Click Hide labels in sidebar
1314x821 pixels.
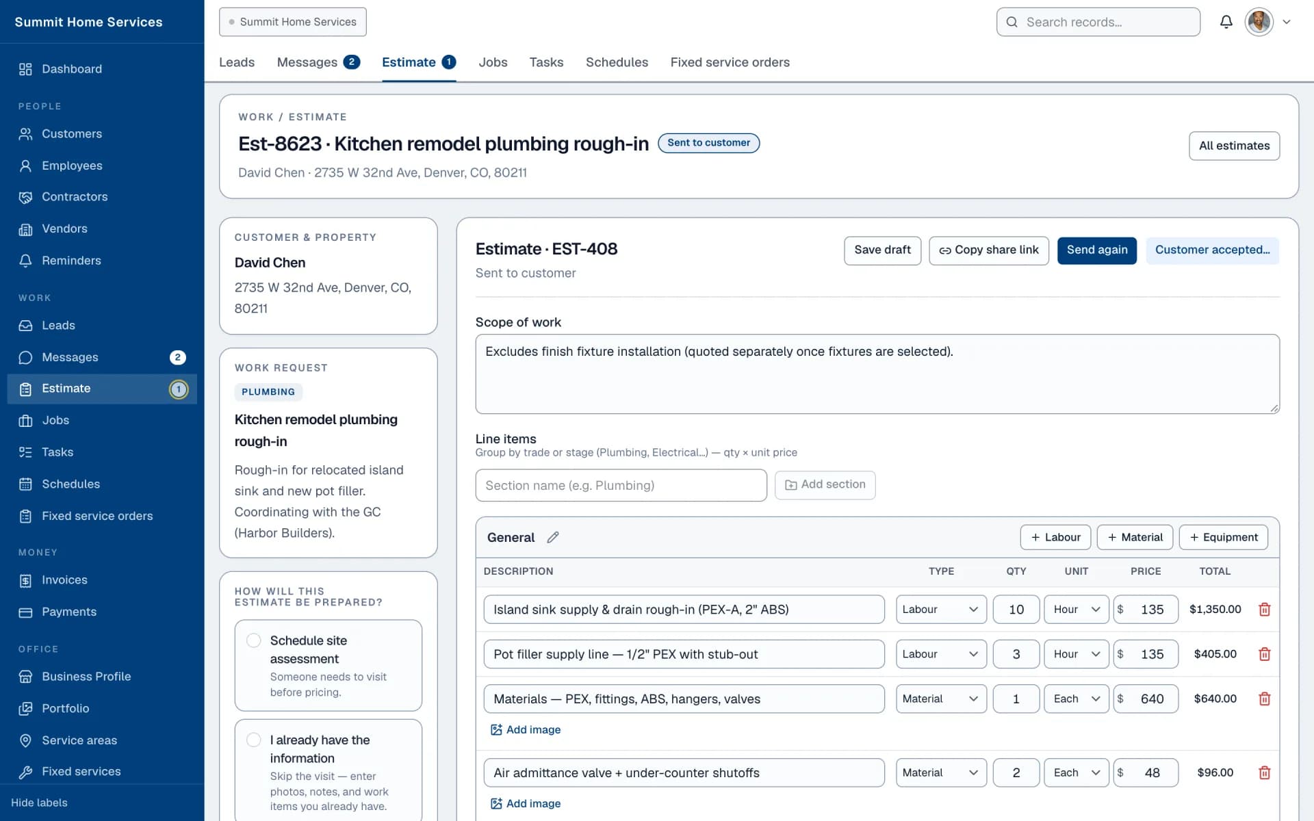[39, 803]
